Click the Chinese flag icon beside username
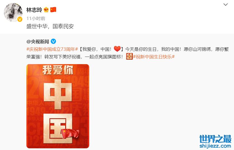The image size is (234, 150). pyautogui.click(x=53, y=10)
